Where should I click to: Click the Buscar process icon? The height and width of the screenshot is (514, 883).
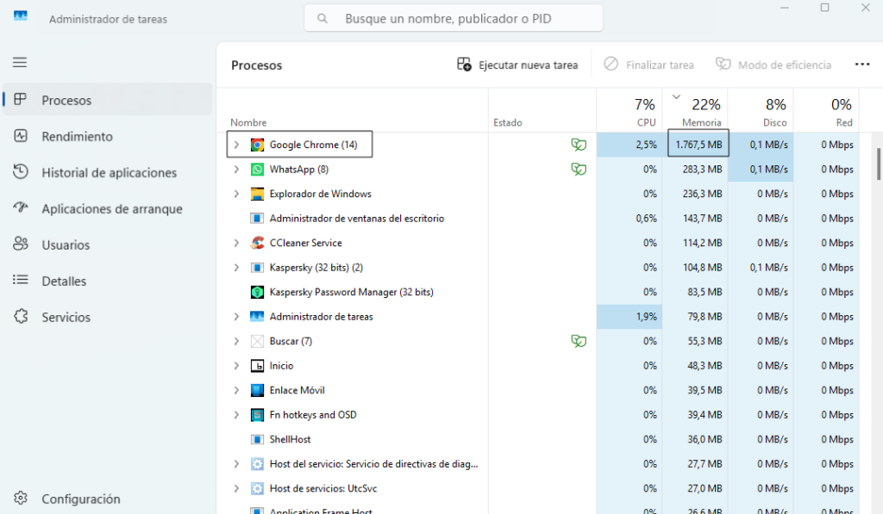tap(257, 341)
